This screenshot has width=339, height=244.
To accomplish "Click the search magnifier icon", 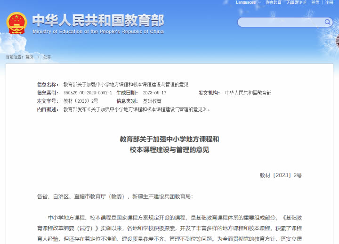I will pyautogui.click(x=328, y=22).
